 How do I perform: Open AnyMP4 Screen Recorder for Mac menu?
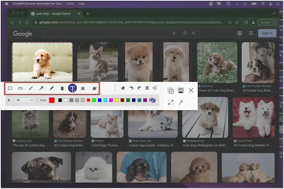tap(37, 4)
